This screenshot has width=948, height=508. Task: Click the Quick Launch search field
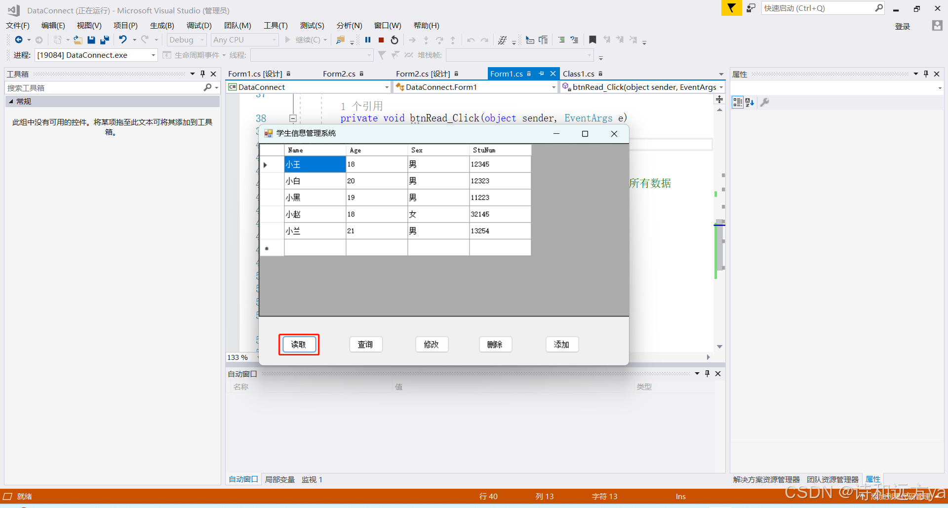(x=823, y=8)
